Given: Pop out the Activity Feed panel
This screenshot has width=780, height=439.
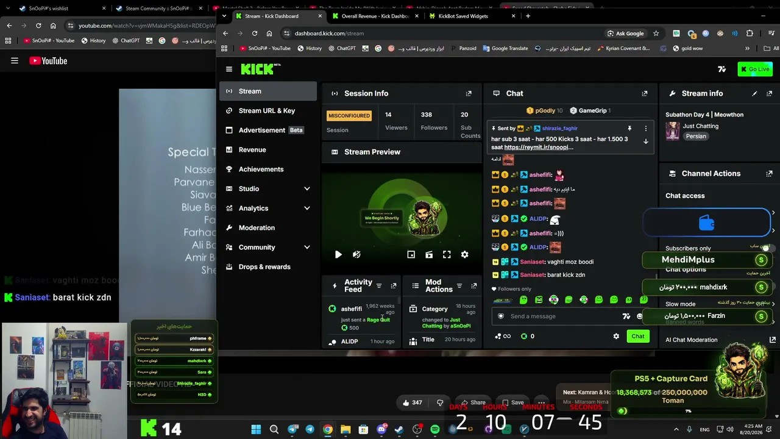Looking at the screenshot, I should 393,286.
